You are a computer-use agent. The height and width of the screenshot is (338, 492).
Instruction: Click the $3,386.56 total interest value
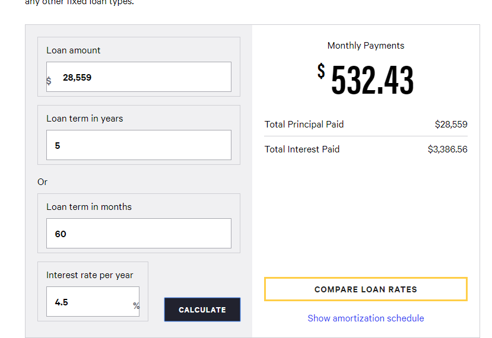pos(447,149)
